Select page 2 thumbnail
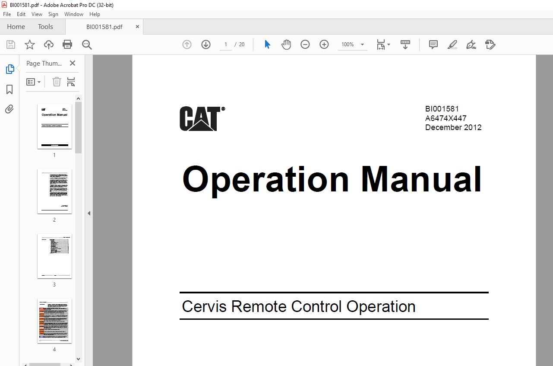The image size is (553, 366). pyautogui.click(x=54, y=191)
